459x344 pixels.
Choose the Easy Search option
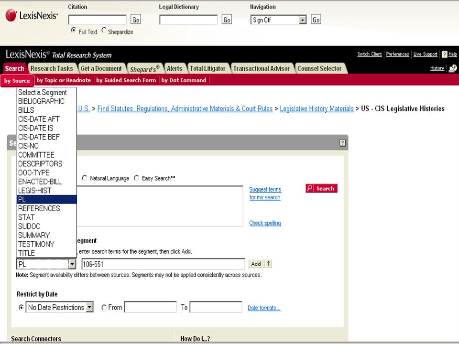pos(136,178)
